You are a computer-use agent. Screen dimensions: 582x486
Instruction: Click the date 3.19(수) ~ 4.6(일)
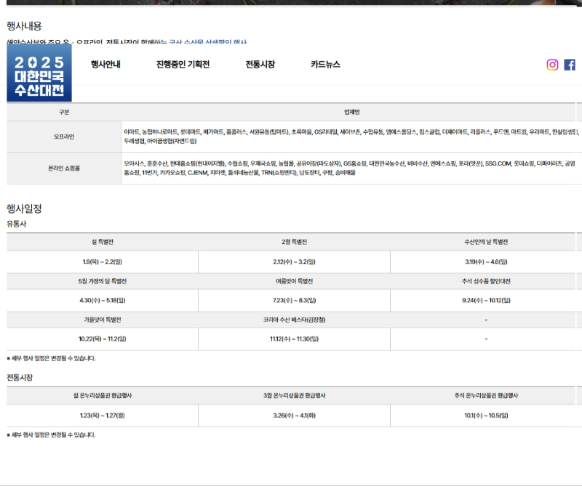tap(486, 262)
